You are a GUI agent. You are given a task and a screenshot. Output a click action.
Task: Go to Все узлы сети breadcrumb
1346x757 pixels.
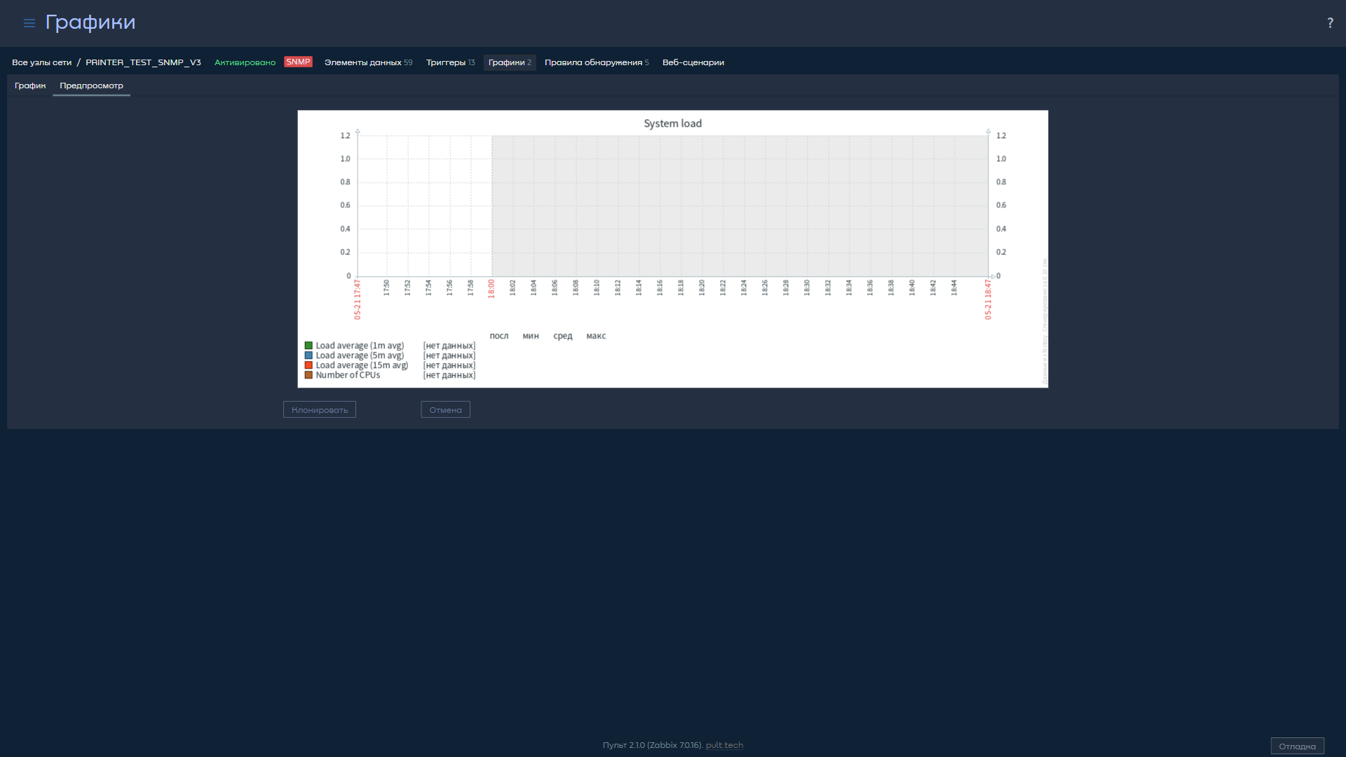(41, 62)
